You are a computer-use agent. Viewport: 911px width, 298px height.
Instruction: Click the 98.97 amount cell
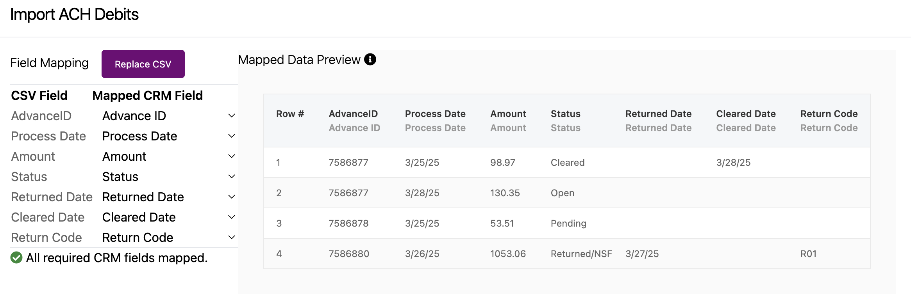point(503,163)
